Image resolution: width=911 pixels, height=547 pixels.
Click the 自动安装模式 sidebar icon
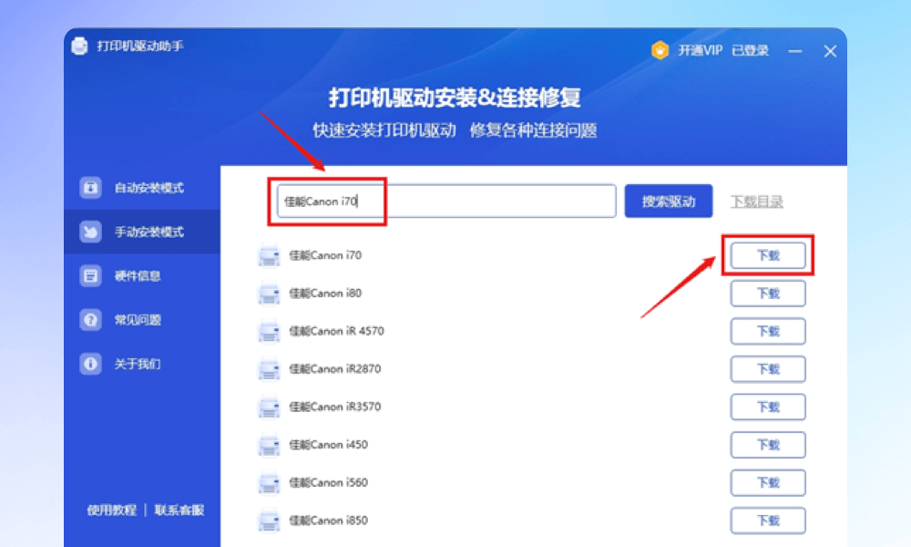[x=90, y=188]
